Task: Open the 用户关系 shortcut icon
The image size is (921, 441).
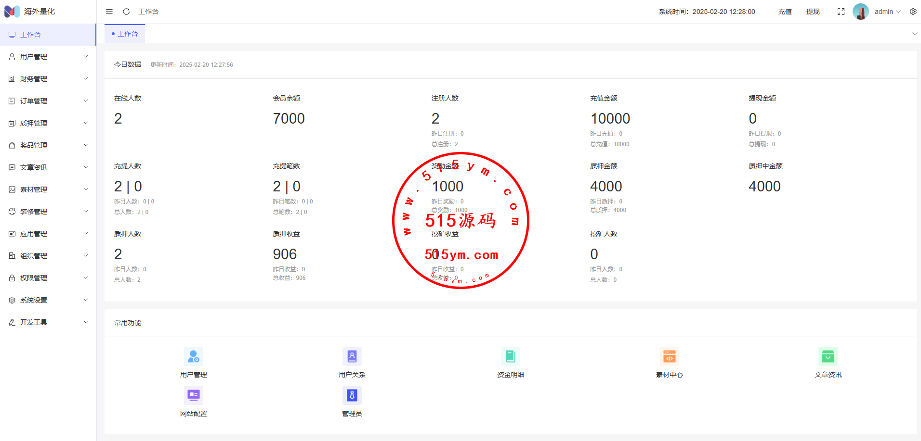Action: [352, 357]
